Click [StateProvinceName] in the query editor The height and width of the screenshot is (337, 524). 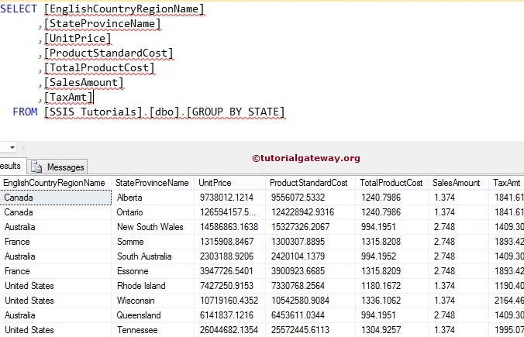[x=102, y=24]
